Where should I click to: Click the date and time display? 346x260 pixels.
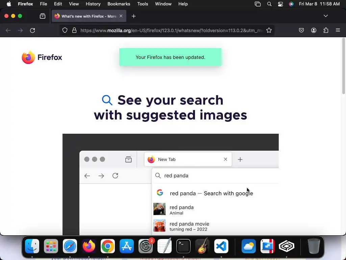pyautogui.click(x=319, y=4)
